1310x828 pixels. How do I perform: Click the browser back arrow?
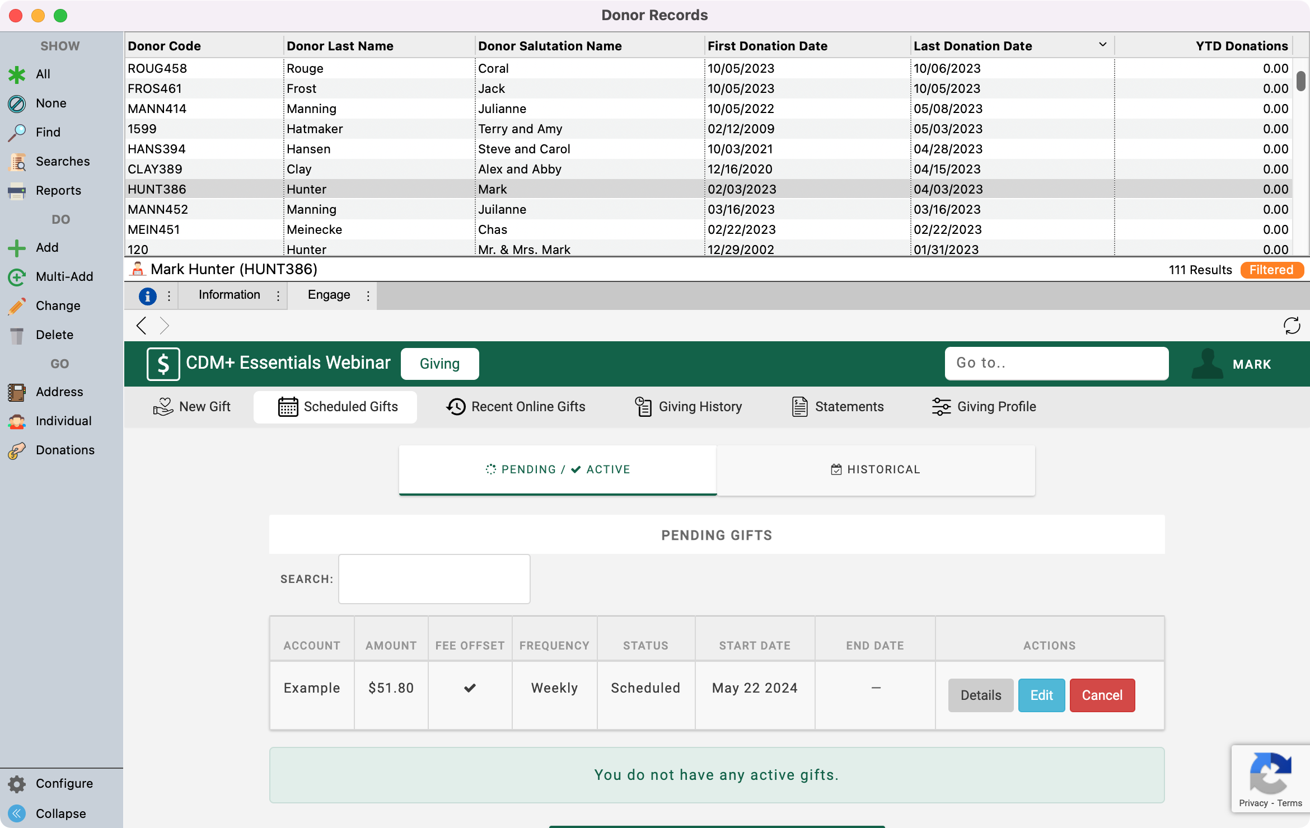tap(142, 326)
